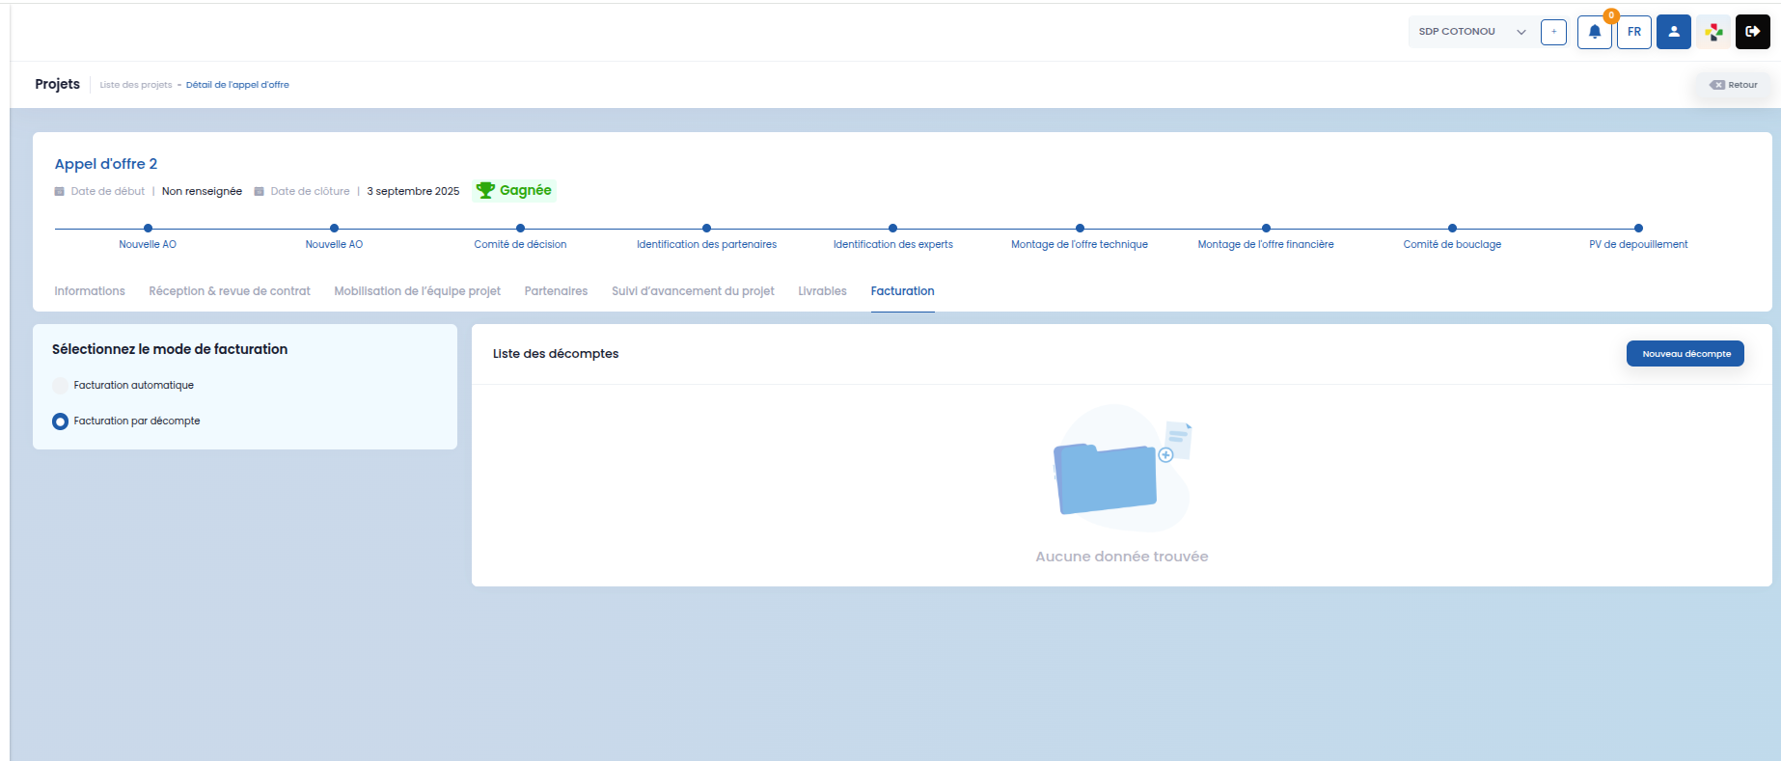Click the logout icon button

[x=1753, y=32]
